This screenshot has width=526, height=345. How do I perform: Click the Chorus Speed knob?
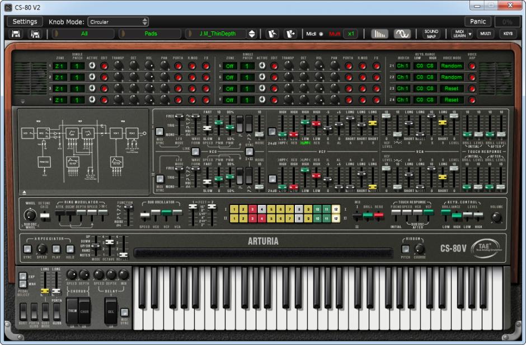[72, 274]
